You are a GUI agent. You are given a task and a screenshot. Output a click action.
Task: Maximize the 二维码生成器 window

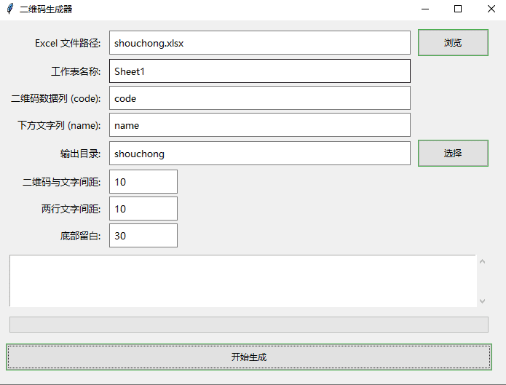tap(458, 9)
